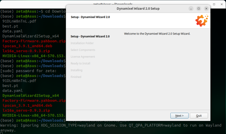Maximize the terminal window behind the wizard
This screenshot has width=226, height=134.
click(214, 4)
